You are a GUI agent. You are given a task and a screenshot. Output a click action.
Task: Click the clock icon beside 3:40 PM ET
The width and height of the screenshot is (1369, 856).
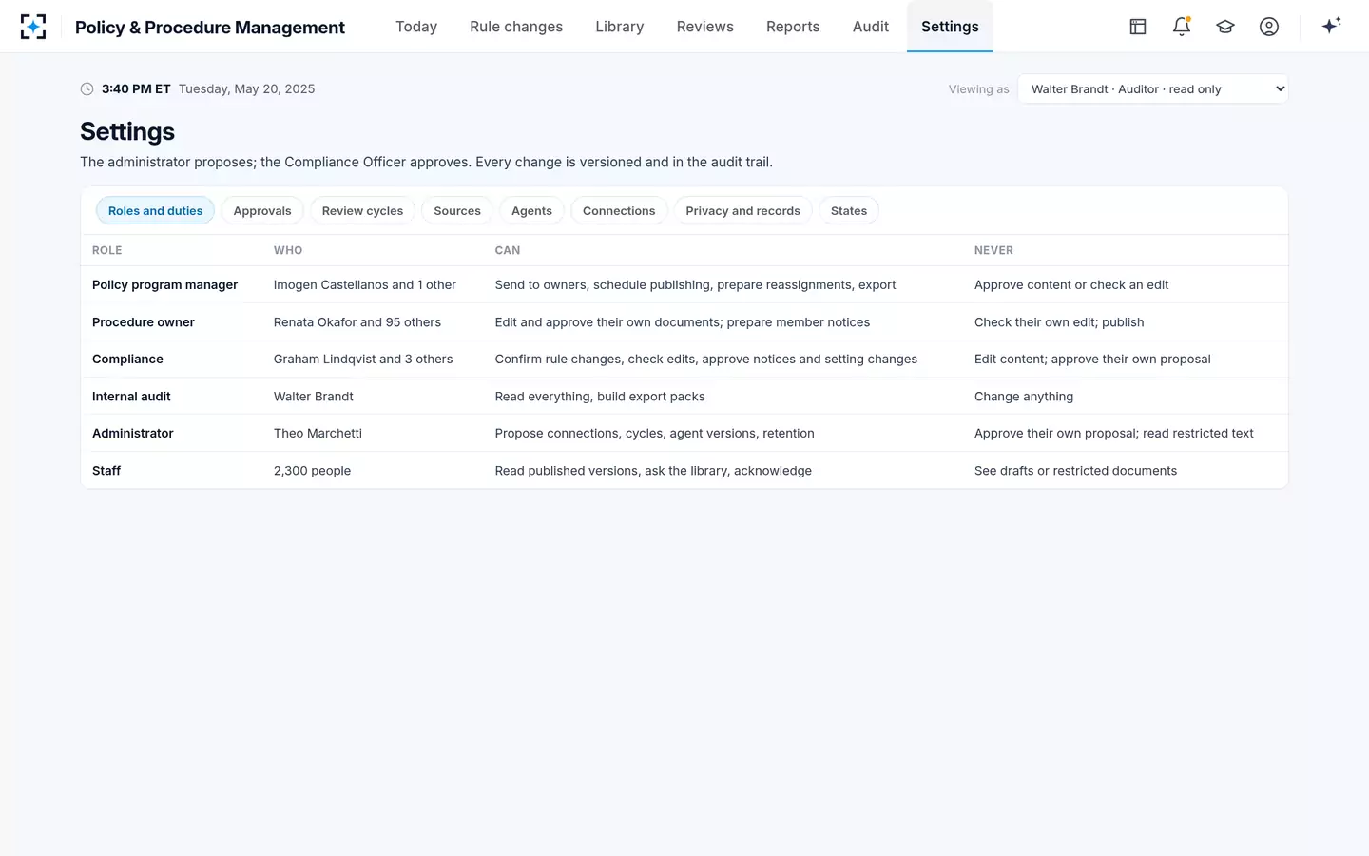point(87,88)
